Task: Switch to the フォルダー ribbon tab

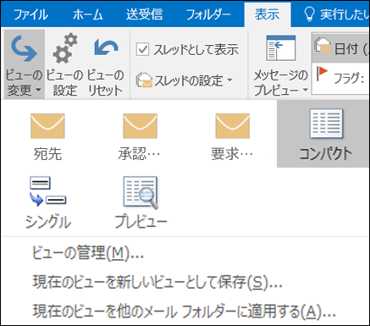Action: pyautogui.click(x=208, y=14)
